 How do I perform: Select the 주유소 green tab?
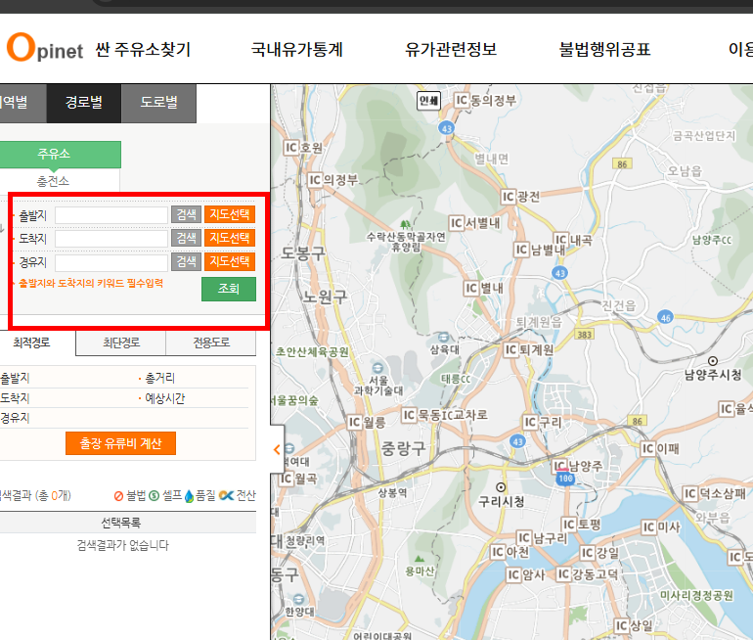[54, 155]
